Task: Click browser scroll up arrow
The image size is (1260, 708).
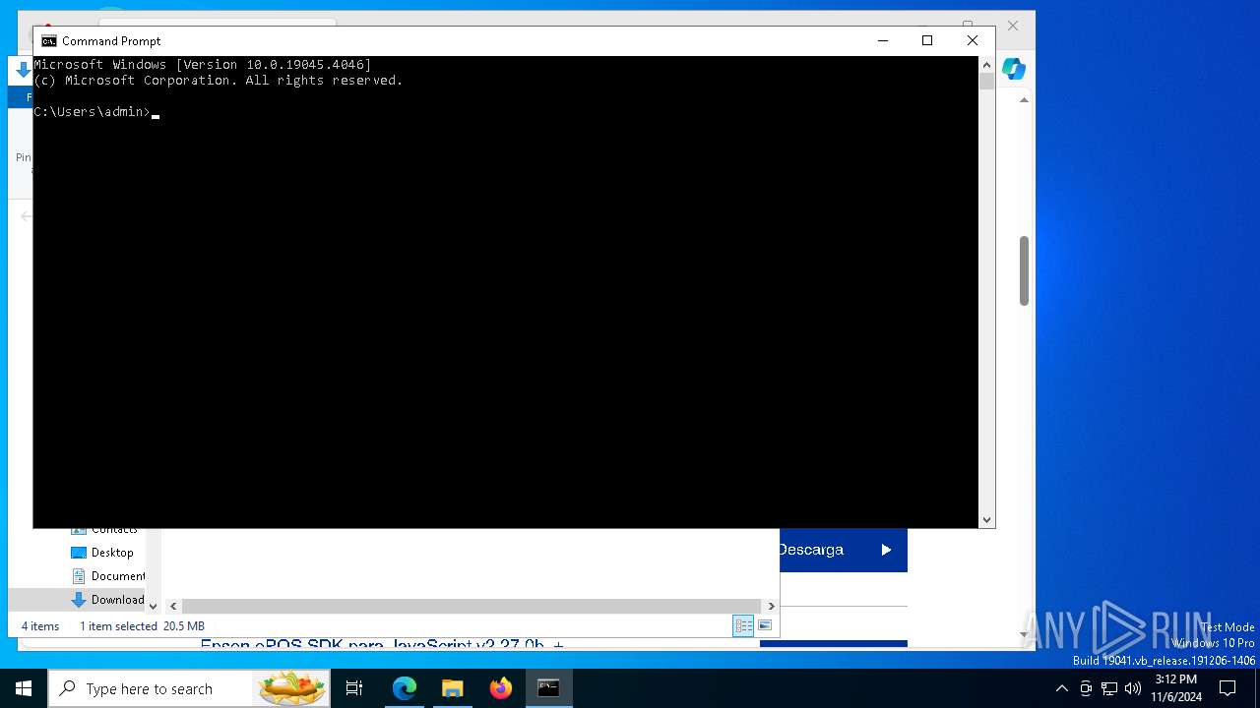Action: click(x=1024, y=100)
